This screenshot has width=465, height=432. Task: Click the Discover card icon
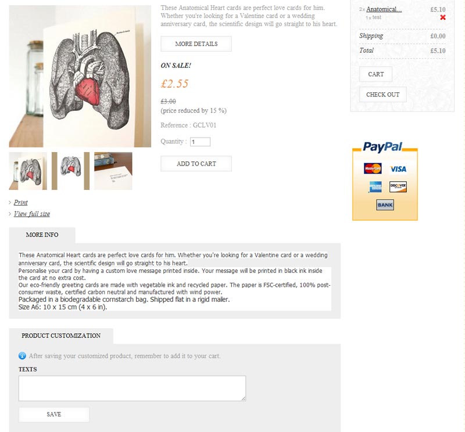pyautogui.click(x=398, y=186)
